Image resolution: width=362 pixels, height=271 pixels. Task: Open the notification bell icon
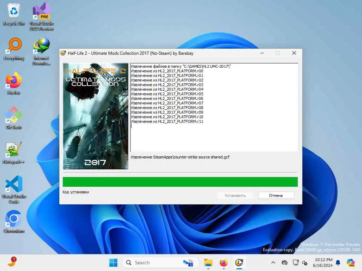click(x=338, y=263)
